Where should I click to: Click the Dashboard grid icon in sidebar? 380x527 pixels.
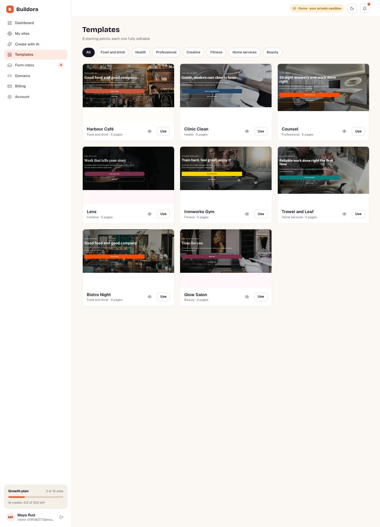point(9,23)
